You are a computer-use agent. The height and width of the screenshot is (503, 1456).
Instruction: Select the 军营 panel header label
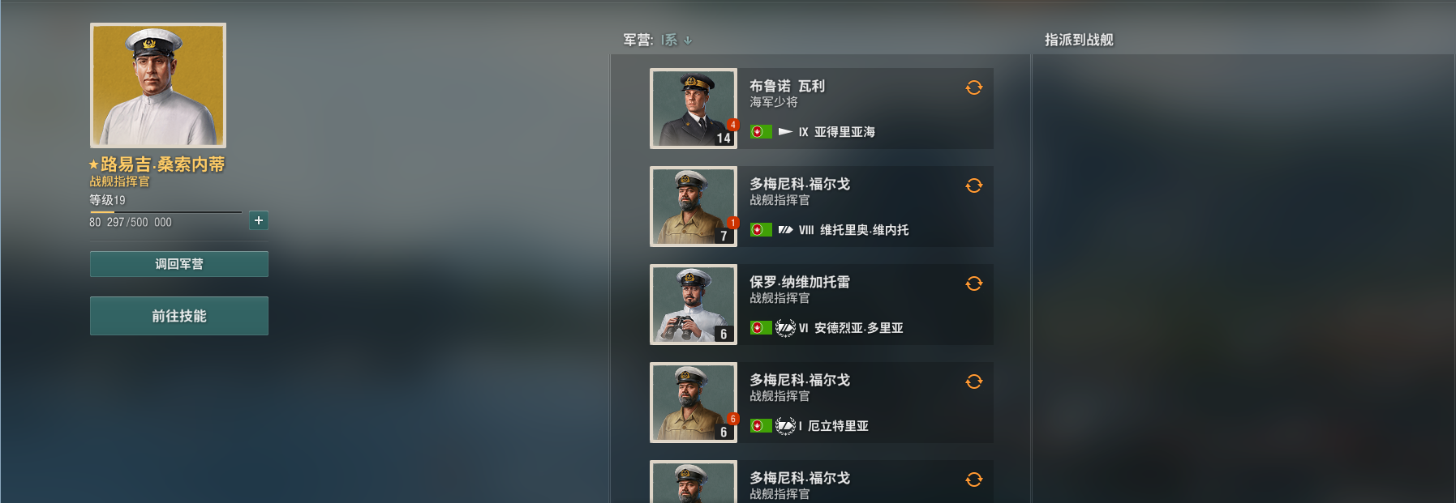tap(638, 40)
